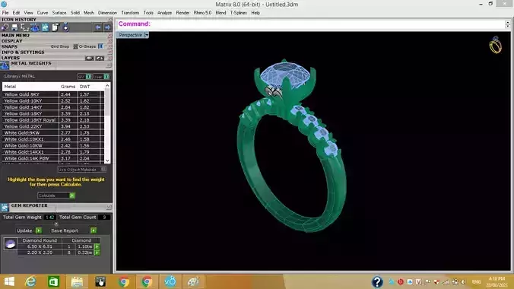Click metal list scroll up arrow
Viewport: 514px width, 289px height.
point(107,86)
